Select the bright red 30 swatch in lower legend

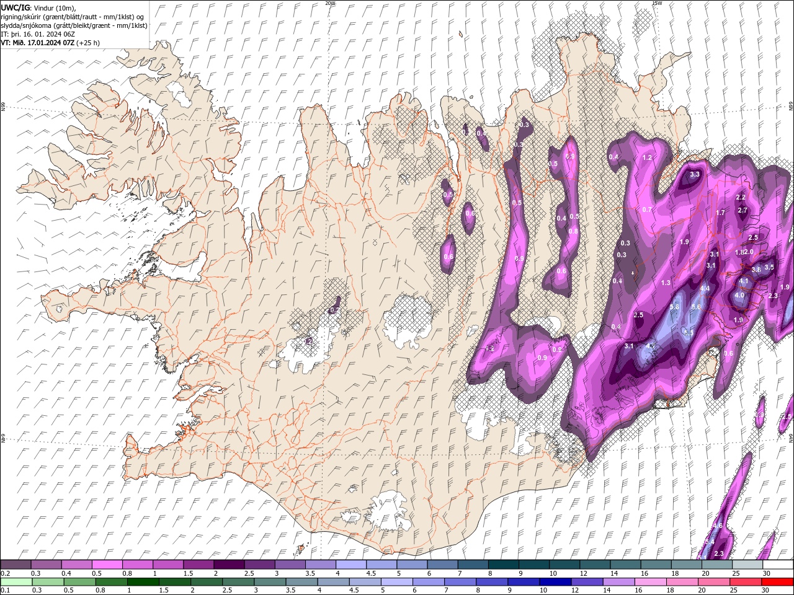pos(777,582)
